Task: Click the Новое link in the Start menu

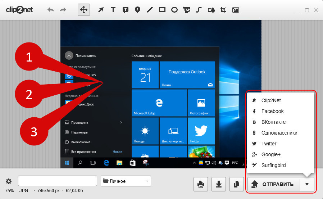Action: pos(117,151)
